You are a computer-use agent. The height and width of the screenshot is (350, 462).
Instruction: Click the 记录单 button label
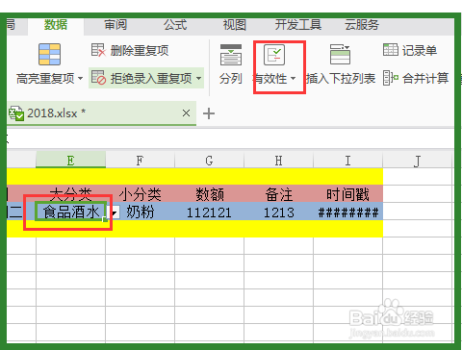pyautogui.click(x=420, y=51)
